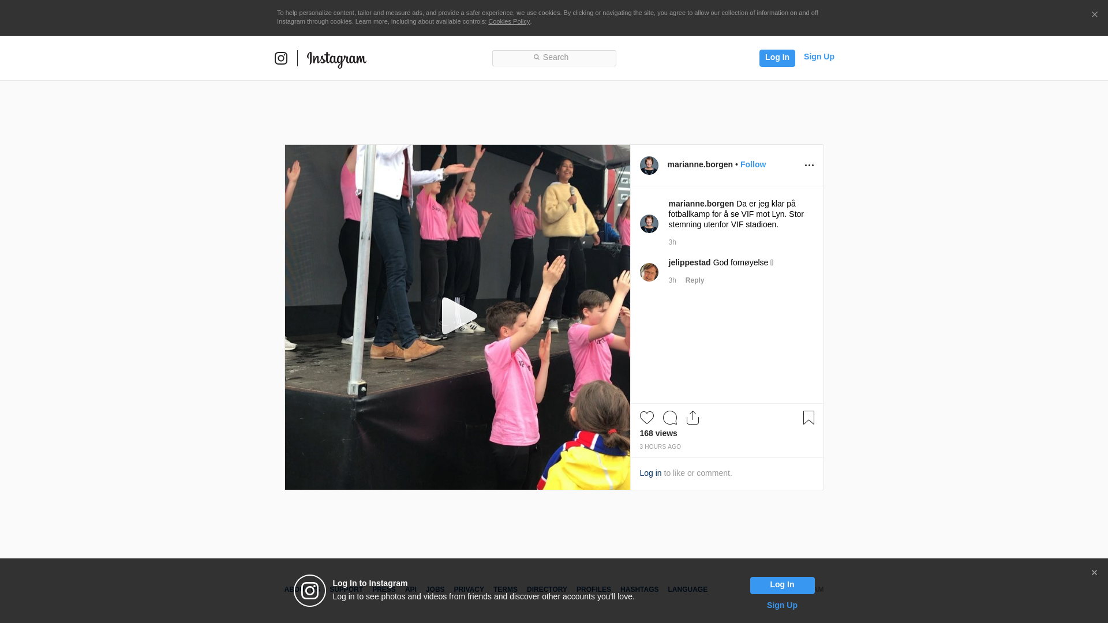Close the bottom Log In banner
This screenshot has height=623, width=1108.
(1094, 573)
